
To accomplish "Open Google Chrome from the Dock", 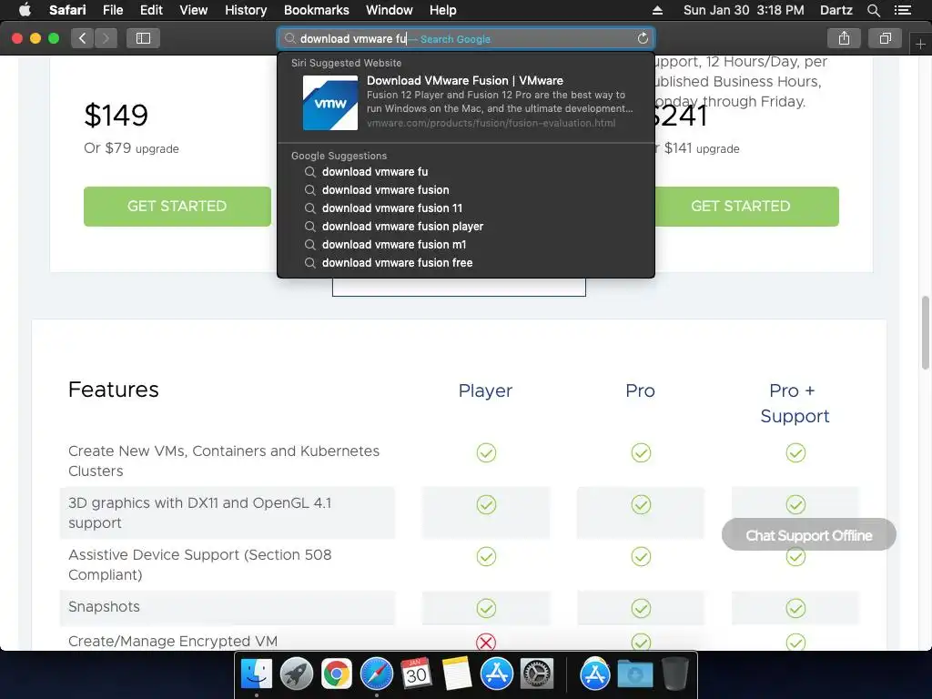I will pos(337,674).
